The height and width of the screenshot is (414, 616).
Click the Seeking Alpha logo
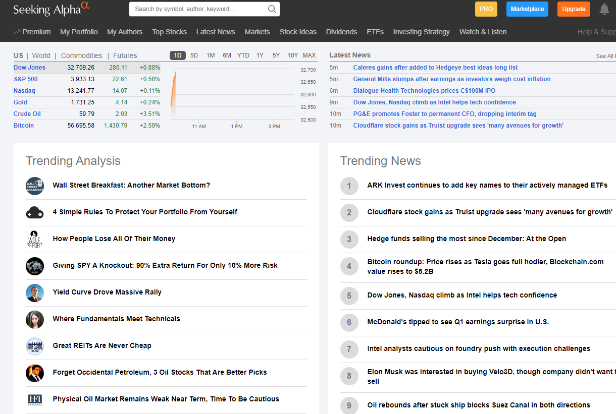pyautogui.click(x=52, y=9)
